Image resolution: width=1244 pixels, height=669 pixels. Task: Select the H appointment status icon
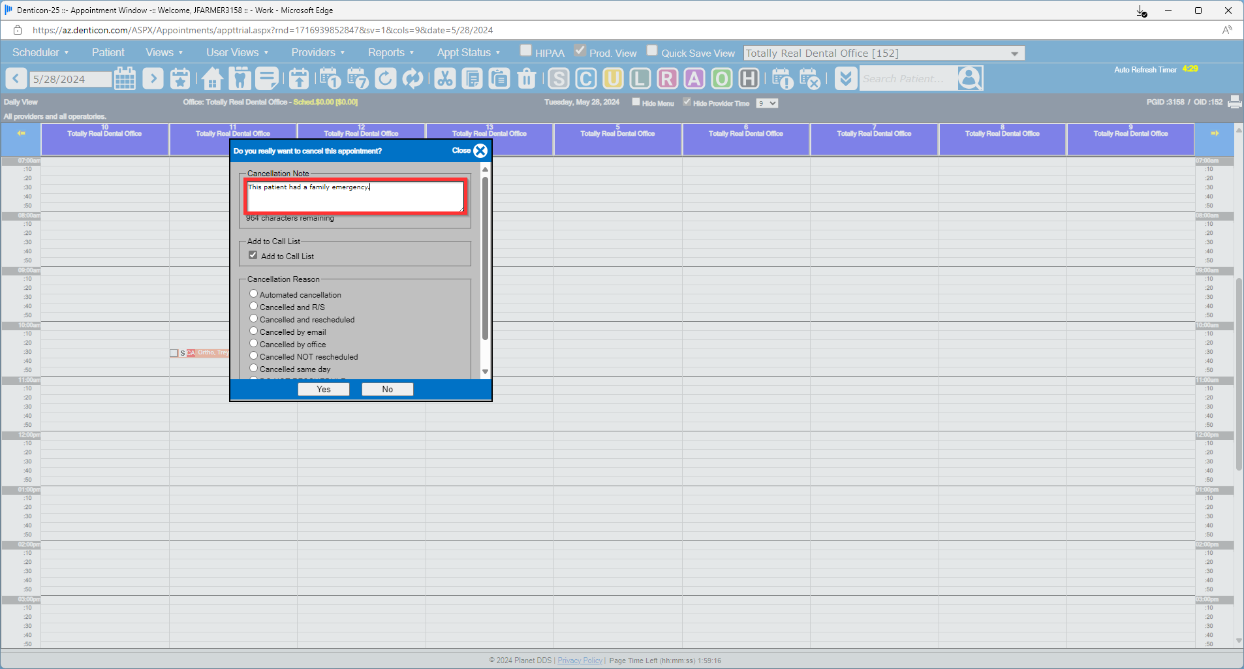coord(747,78)
